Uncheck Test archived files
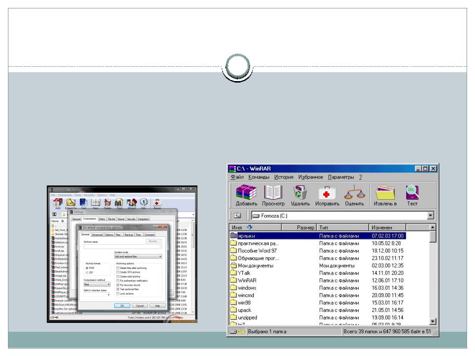 tap(118, 289)
